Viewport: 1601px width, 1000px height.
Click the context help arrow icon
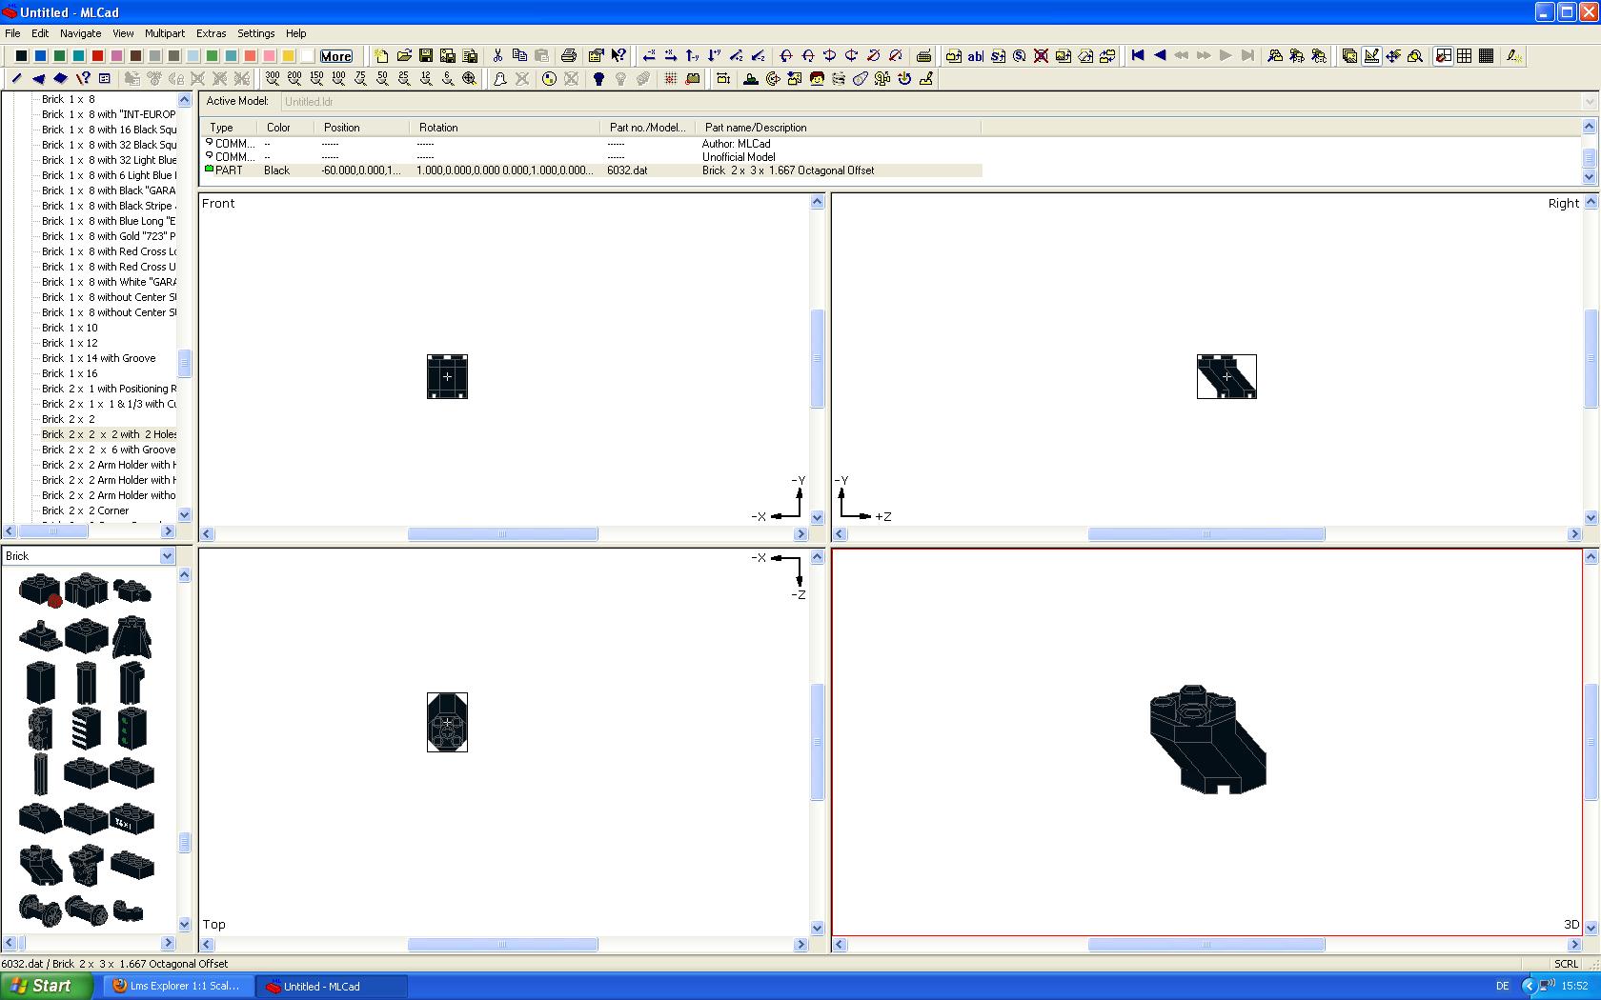[x=619, y=56]
